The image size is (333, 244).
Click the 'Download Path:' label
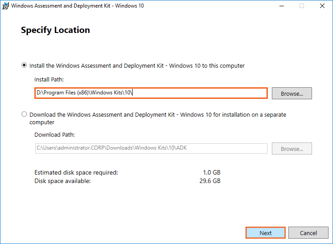54,134
